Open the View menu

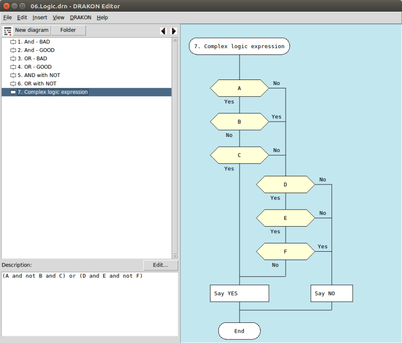pyautogui.click(x=58, y=18)
